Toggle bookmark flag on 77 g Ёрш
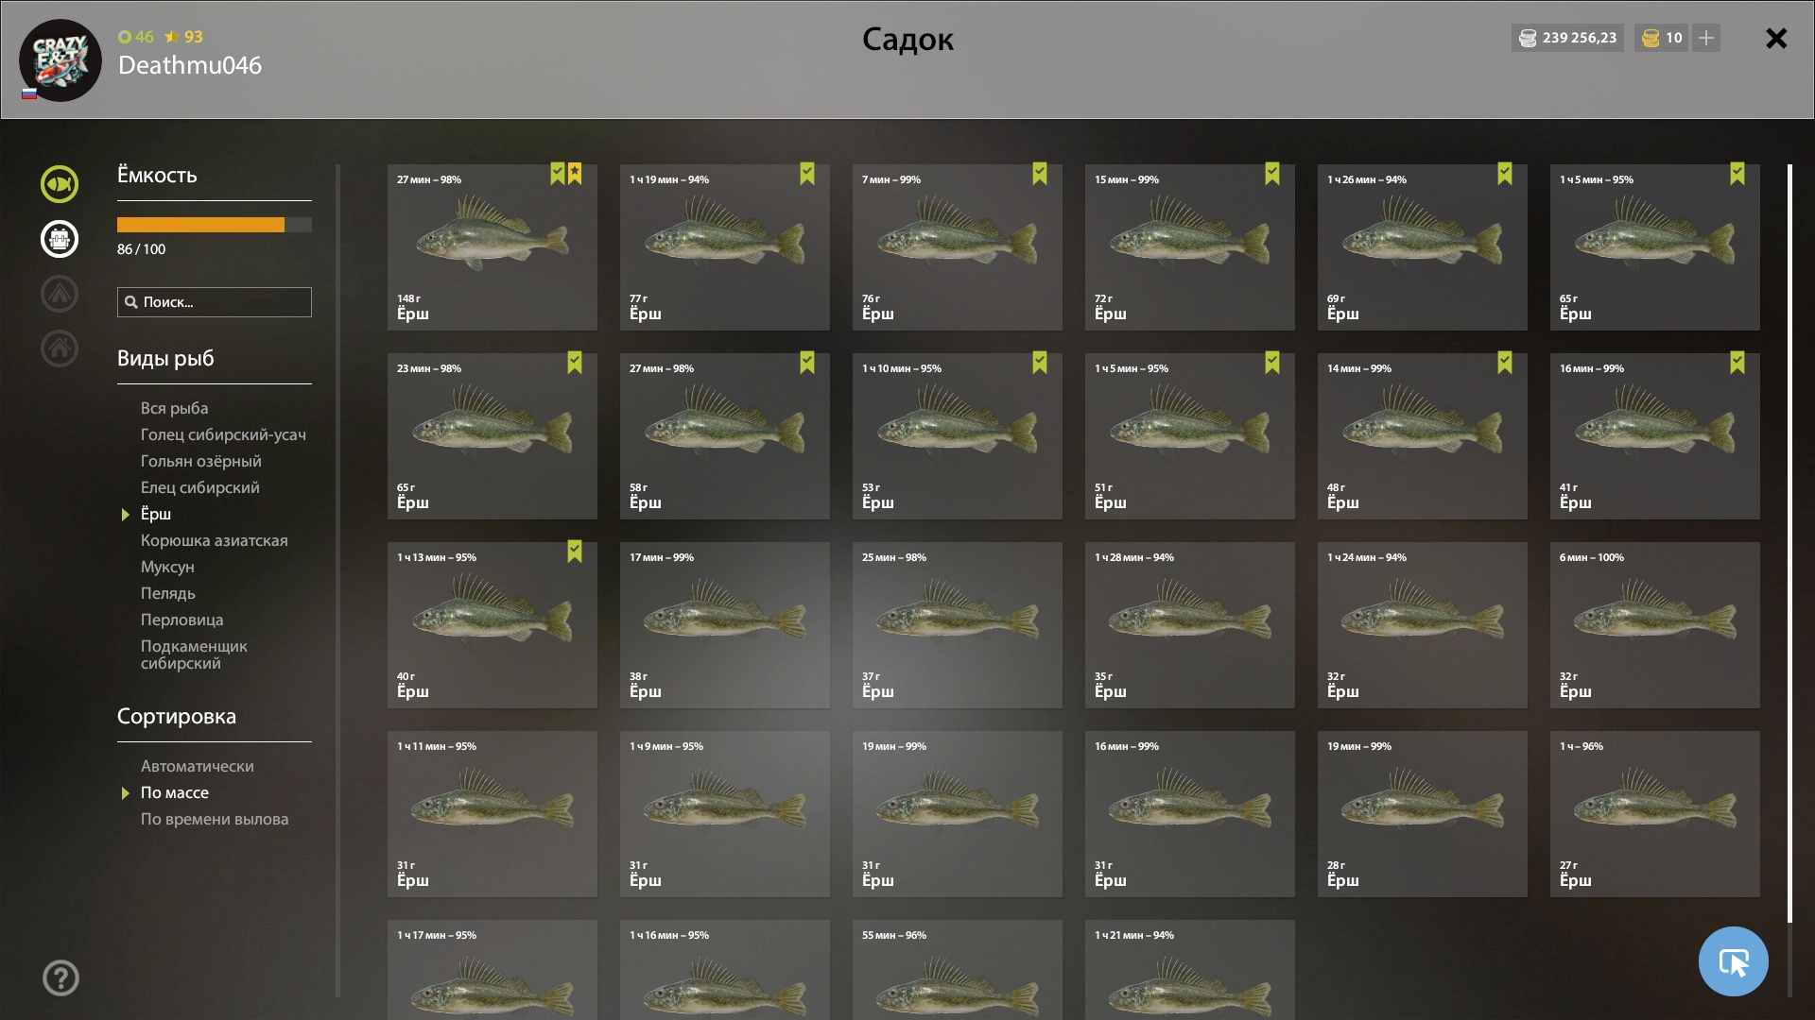 pyautogui.click(x=807, y=174)
